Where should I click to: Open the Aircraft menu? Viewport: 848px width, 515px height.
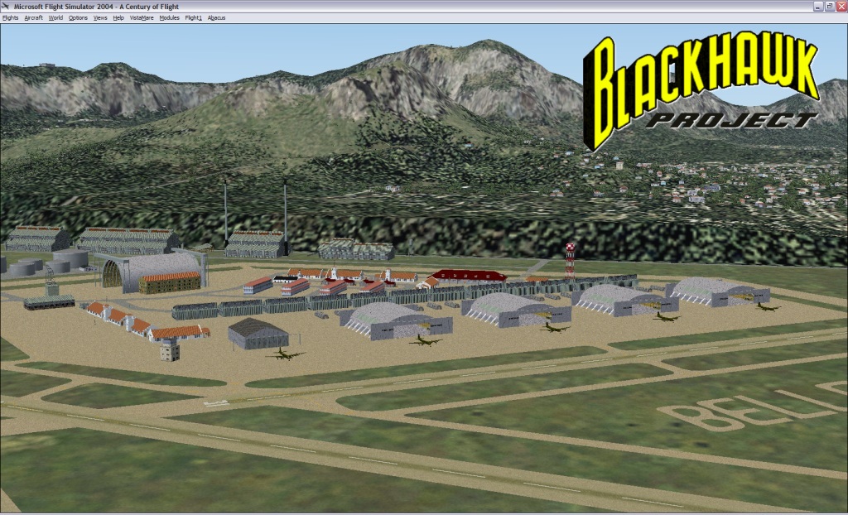(x=33, y=18)
